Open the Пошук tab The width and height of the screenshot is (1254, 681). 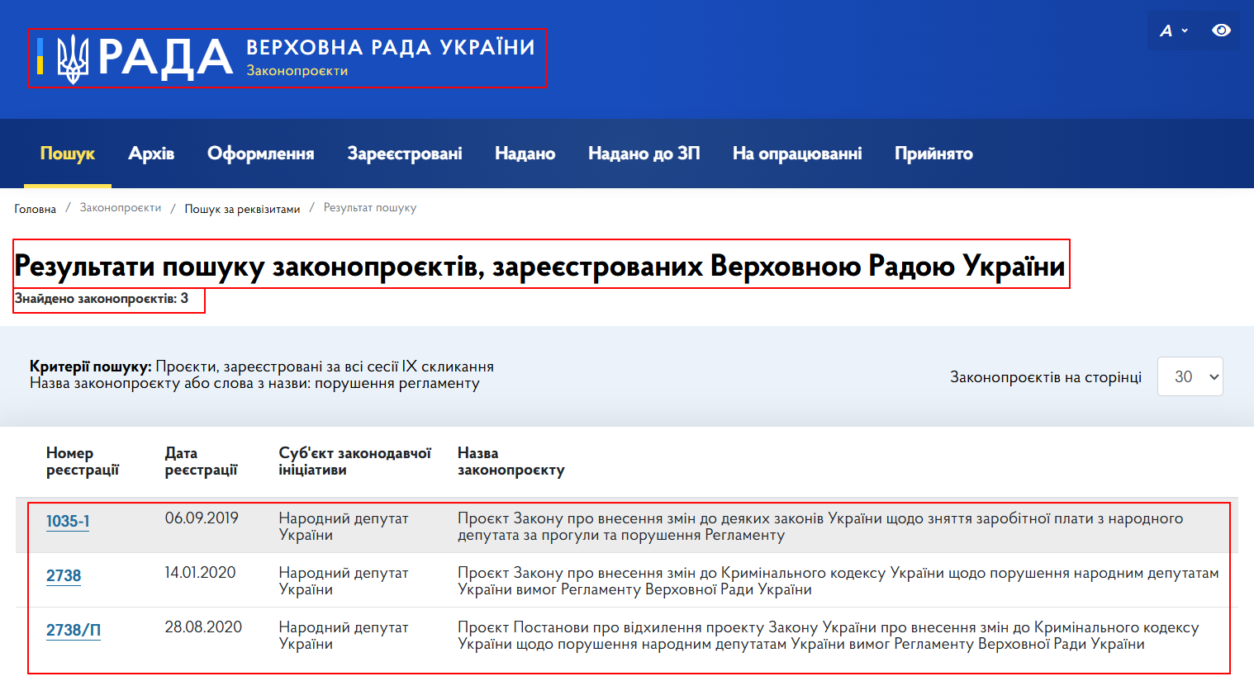68,154
